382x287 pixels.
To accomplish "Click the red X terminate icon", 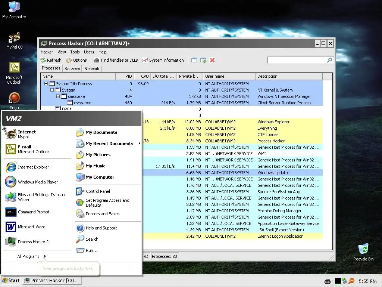I will click(x=212, y=60).
